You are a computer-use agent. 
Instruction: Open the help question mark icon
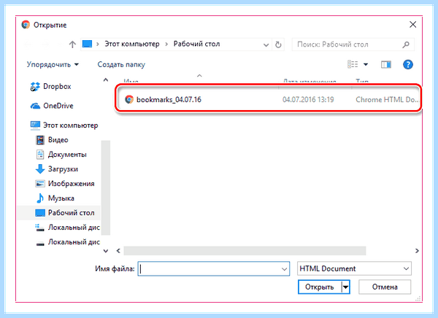[408, 64]
